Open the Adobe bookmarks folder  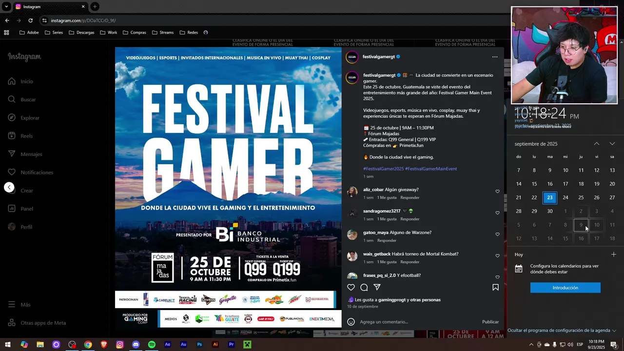point(29,33)
